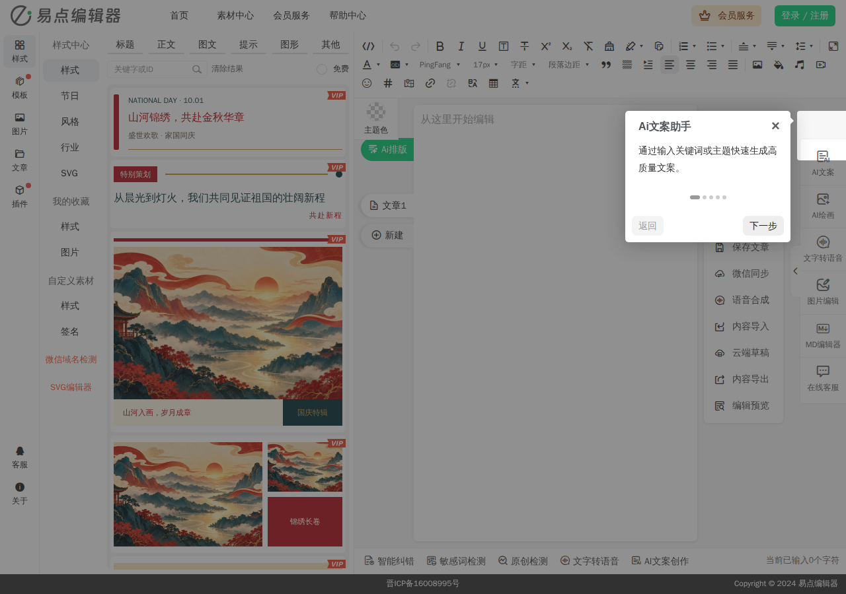This screenshot has height=594, width=846.
Task: Apply bold formatting
Action: tap(440, 46)
